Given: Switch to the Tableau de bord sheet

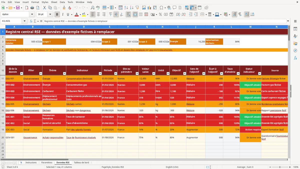Looking at the screenshot, I should point(81,162).
